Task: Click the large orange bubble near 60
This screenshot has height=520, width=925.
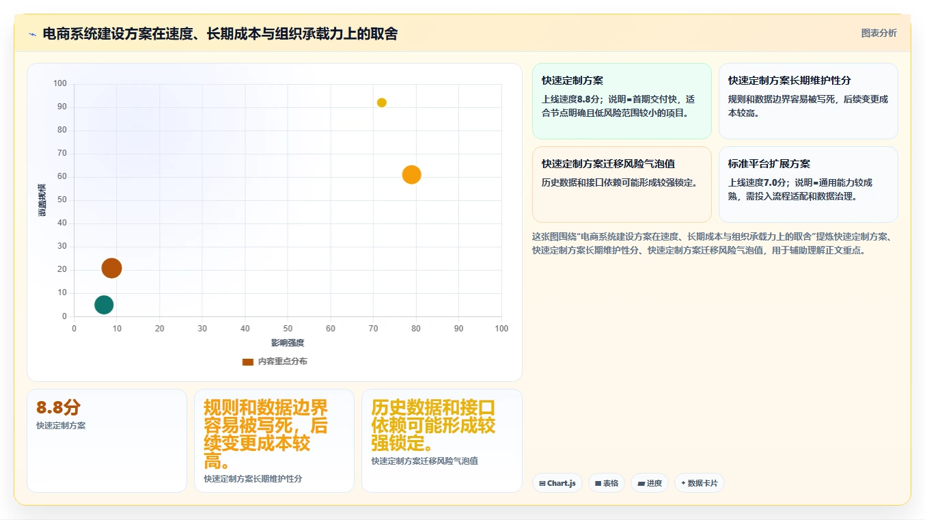Action: tap(411, 175)
